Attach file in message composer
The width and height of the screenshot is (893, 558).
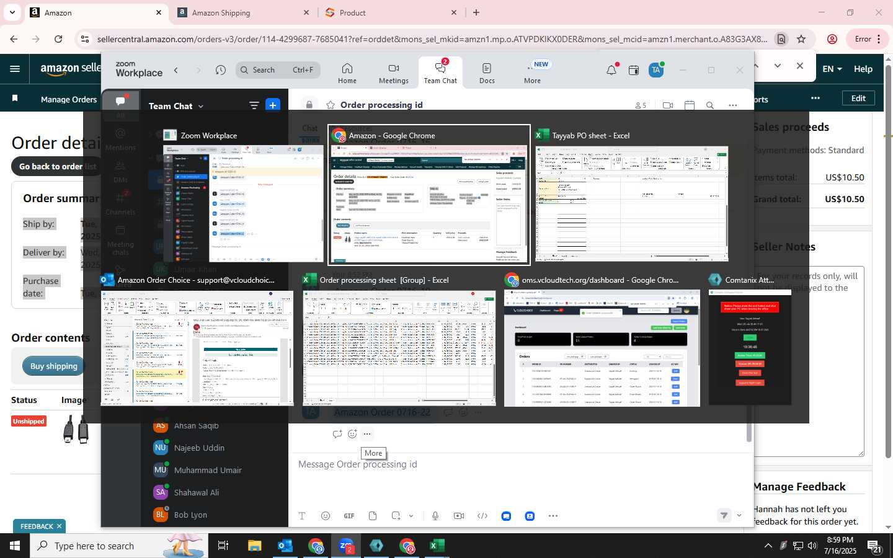click(373, 516)
